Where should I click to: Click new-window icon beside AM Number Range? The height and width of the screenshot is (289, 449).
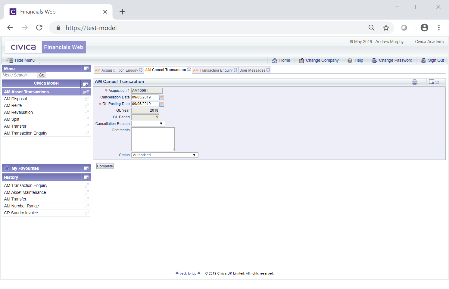[x=87, y=206]
